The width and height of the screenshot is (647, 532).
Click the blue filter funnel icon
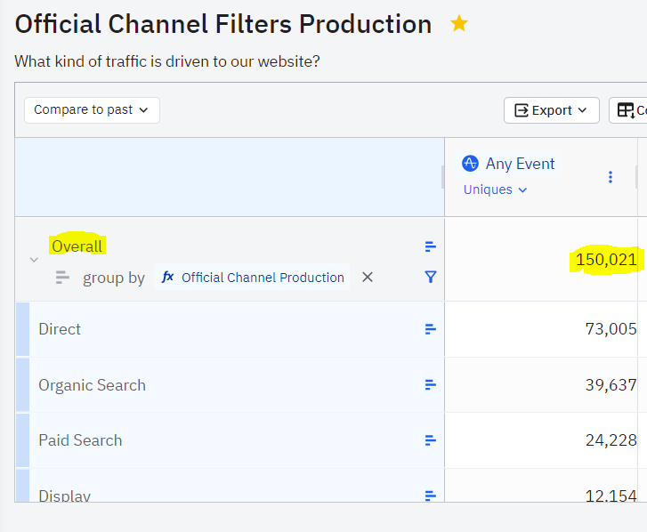coord(431,277)
